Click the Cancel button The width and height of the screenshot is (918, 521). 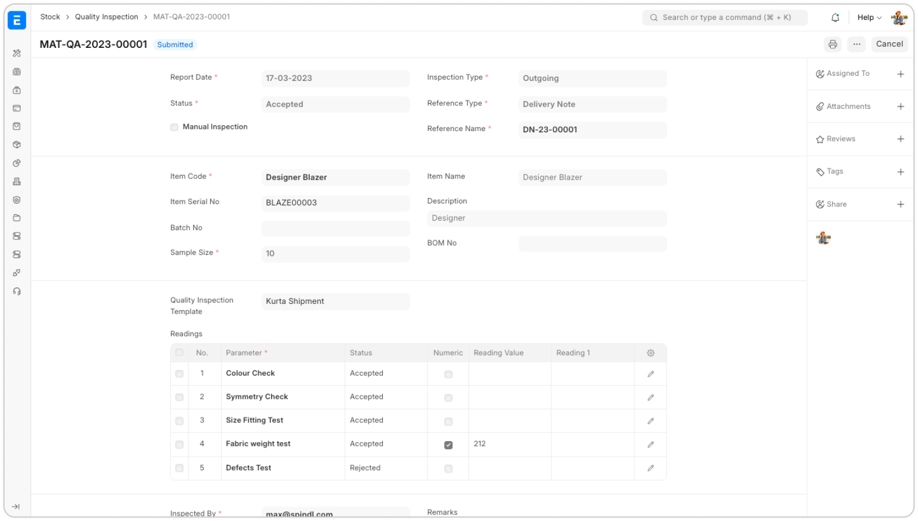889,44
